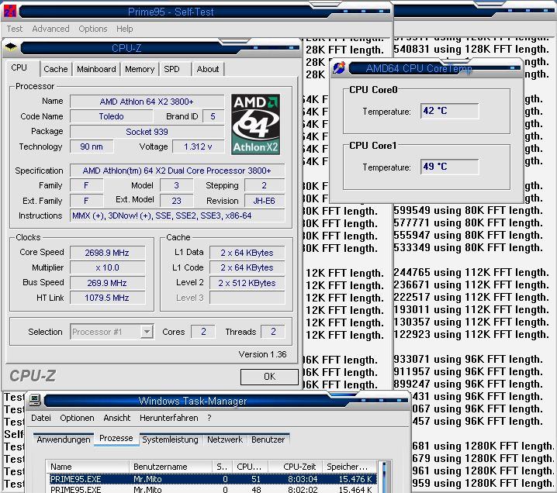Sort processes by the CPU-Zeit column header

[296, 467]
